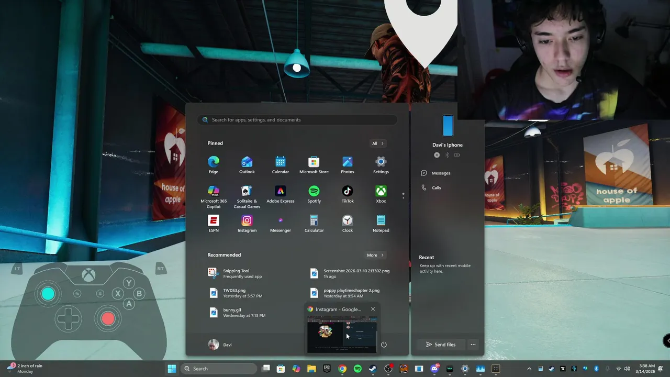Open Task View on the taskbar
This screenshot has width=670, height=377.
click(x=266, y=369)
